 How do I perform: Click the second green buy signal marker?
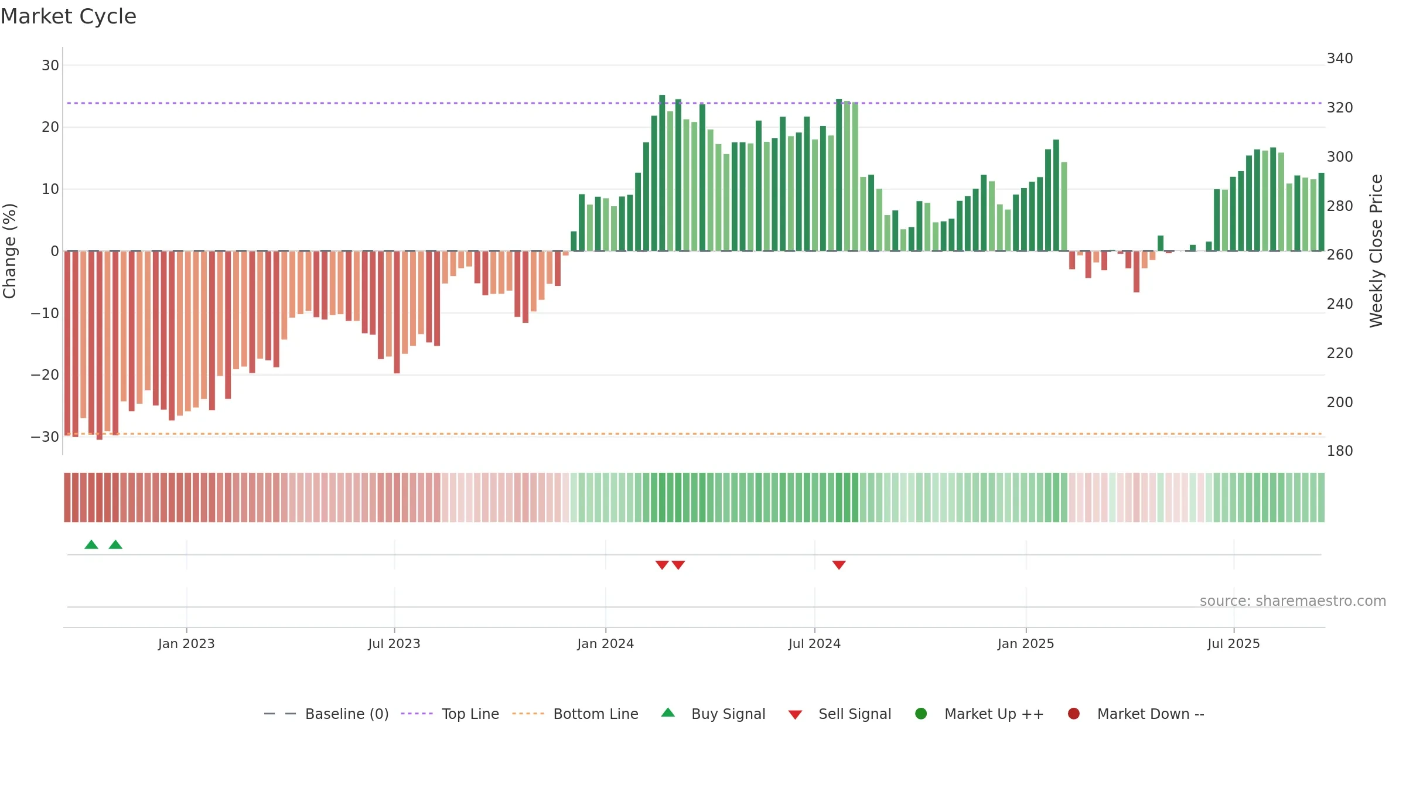point(115,544)
